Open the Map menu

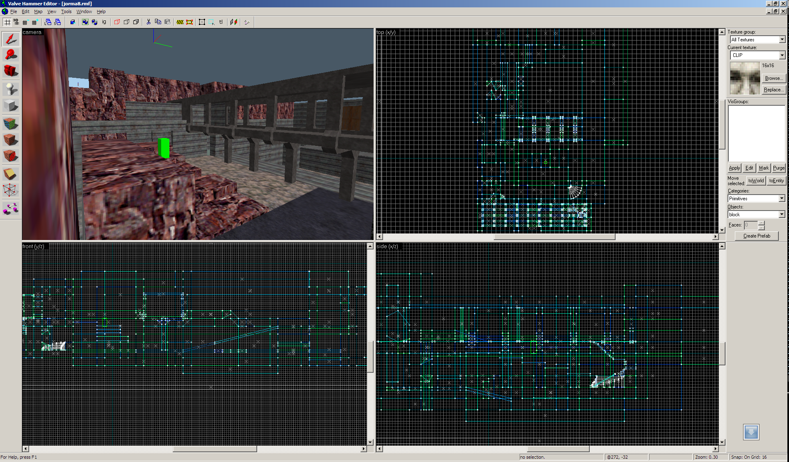(x=38, y=11)
